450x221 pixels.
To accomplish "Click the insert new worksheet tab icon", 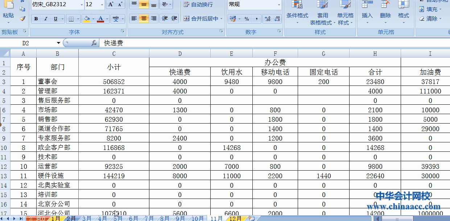I will click(251, 218).
